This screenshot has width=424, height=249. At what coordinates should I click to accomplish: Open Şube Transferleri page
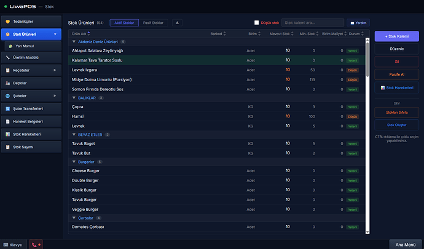pyautogui.click(x=31, y=108)
